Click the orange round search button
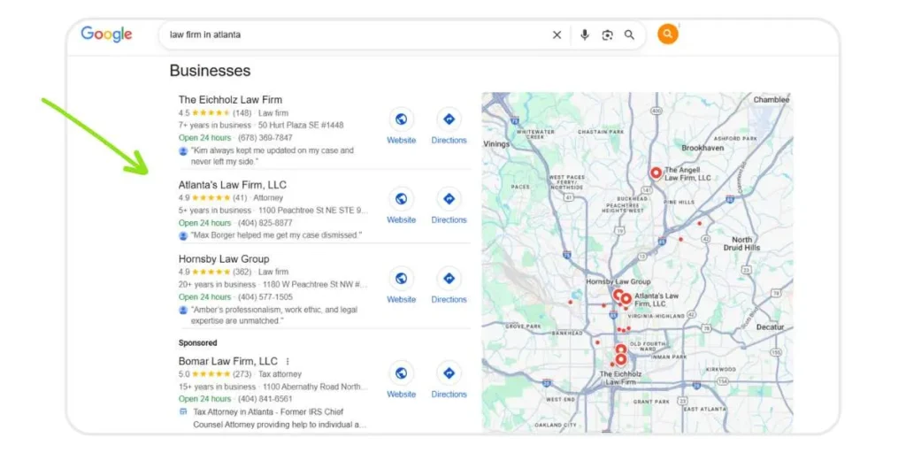 coord(667,35)
